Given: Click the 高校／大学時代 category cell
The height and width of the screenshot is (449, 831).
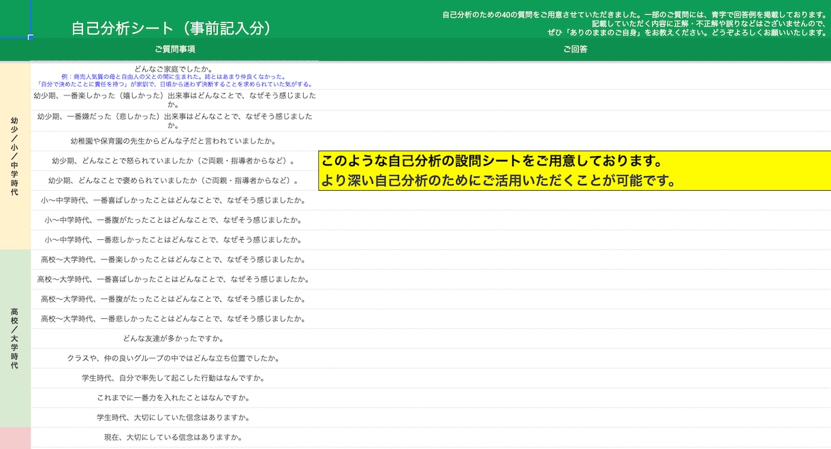Looking at the screenshot, I should [15, 339].
